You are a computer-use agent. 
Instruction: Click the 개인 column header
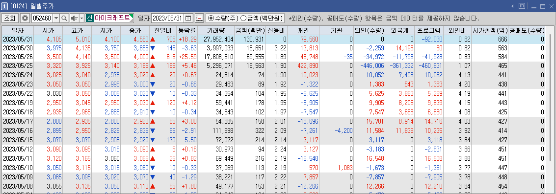tap(303, 30)
